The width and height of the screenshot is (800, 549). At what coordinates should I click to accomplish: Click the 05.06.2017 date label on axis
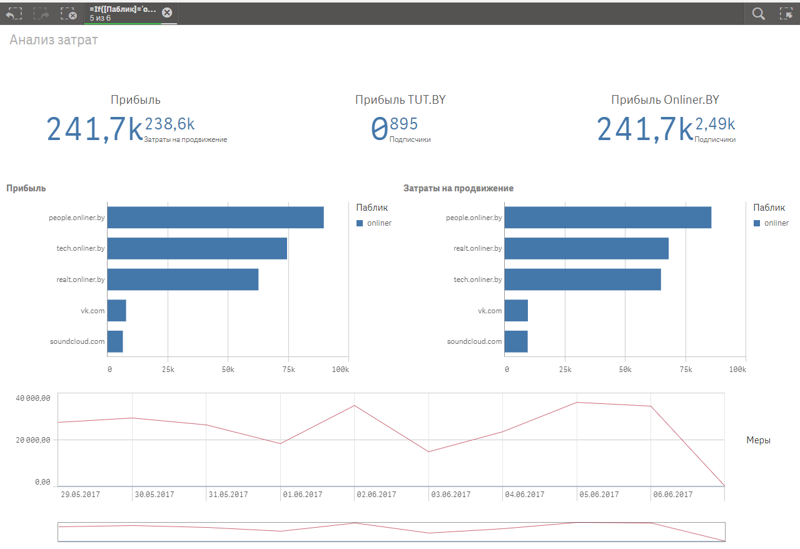coord(599,495)
